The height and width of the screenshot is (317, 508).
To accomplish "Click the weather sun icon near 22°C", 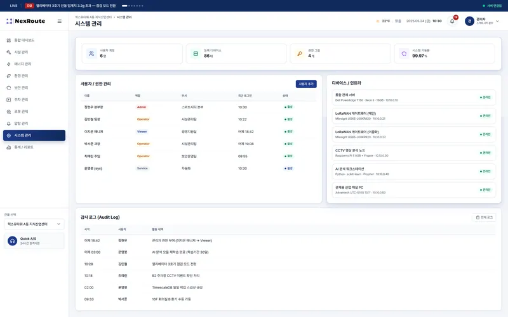I will [x=377, y=21].
